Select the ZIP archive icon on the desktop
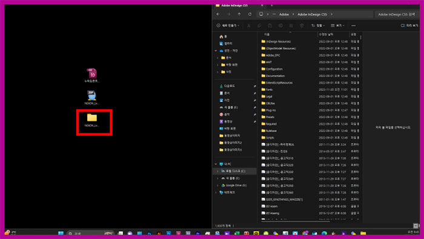The image size is (424, 239). click(92, 98)
